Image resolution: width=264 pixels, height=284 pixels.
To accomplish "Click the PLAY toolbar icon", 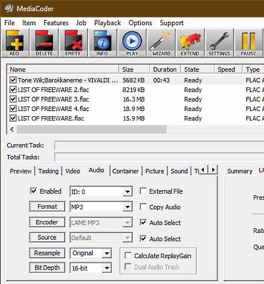I will click(132, 43).
